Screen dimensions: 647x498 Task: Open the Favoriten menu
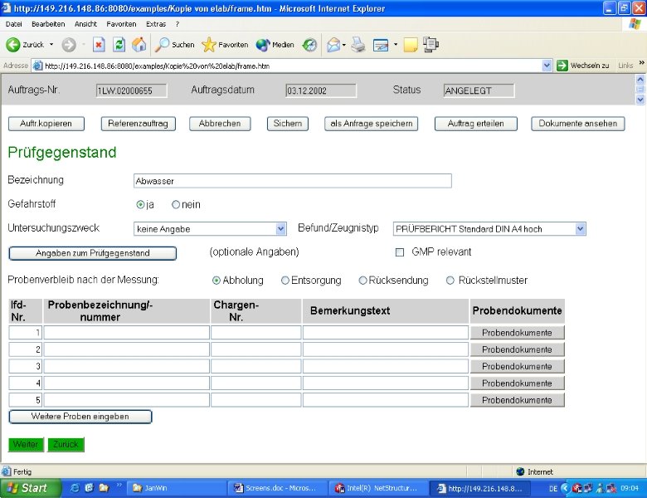point(121,24)
